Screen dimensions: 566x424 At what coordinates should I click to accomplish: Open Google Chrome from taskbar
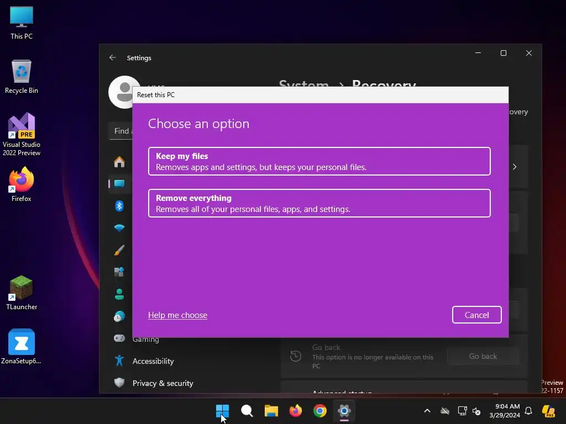pyautogui.click(x=320, y=411)
